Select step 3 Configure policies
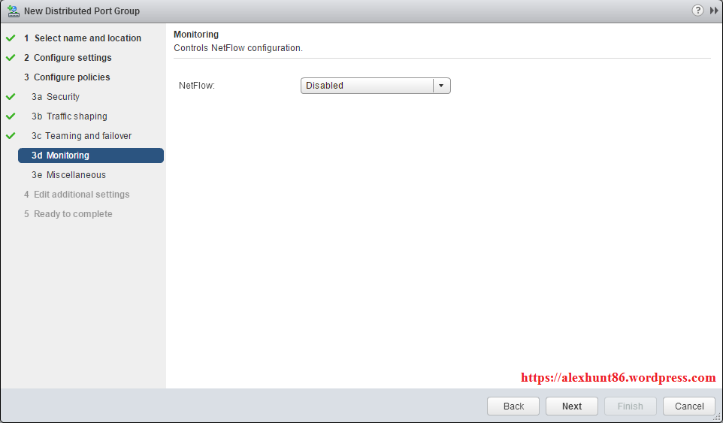The height and width of the screenshot is (423, 723). (67, 77)
